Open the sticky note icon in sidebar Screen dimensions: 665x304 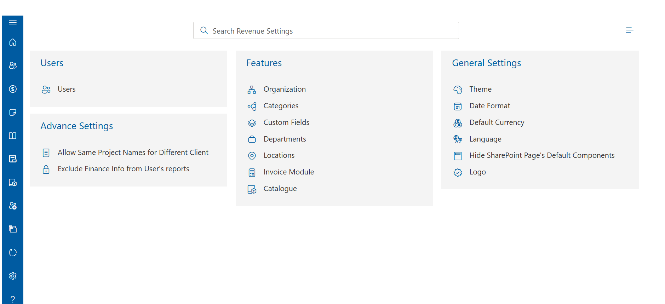click(x=13, y=112)
